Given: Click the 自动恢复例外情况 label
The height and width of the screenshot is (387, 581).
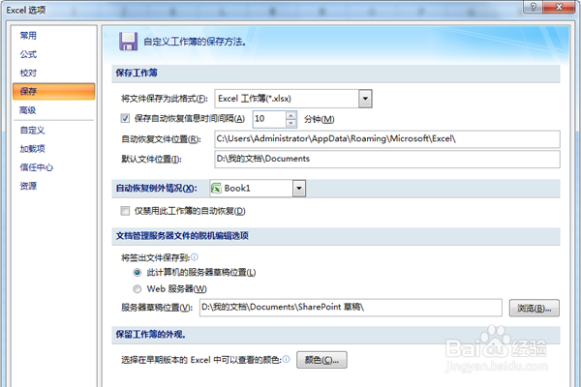Looking at the screenshot, I should [156, 189].
